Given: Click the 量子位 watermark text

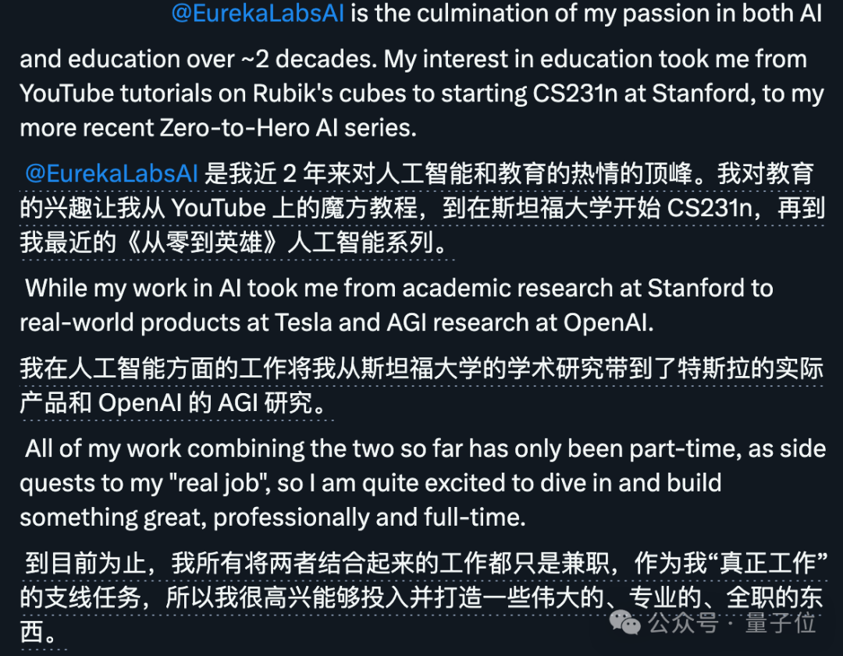Looking at the screenshot, I should pos(780,622).
